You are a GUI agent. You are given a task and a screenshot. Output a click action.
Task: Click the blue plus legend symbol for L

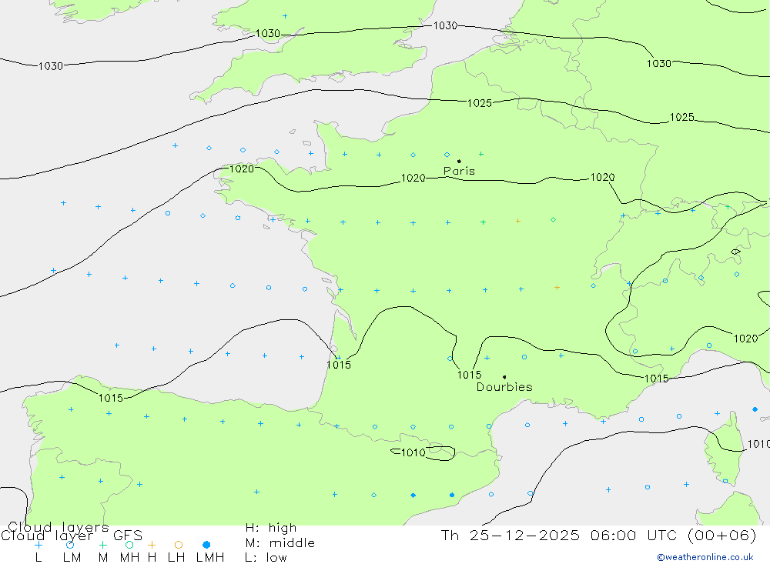click(x=38, y=545)
